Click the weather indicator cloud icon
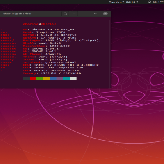Viewport: 164px width, 164px height. click(149, 2)
